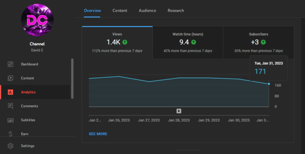Select the Subscribers metric card
This screenshot has width=305, height=154.
(259, 42)
